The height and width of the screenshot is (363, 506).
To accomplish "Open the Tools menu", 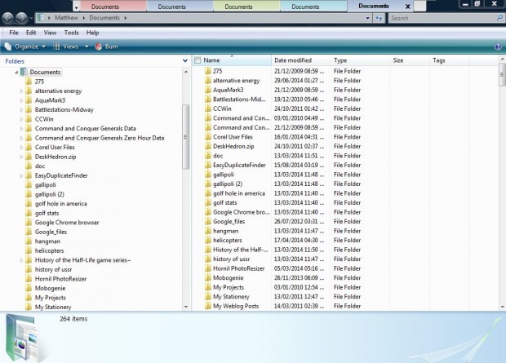I will coord(71,33).
